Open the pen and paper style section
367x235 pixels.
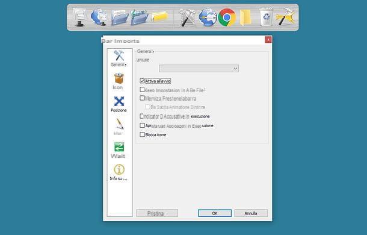(x=119, y=127)
